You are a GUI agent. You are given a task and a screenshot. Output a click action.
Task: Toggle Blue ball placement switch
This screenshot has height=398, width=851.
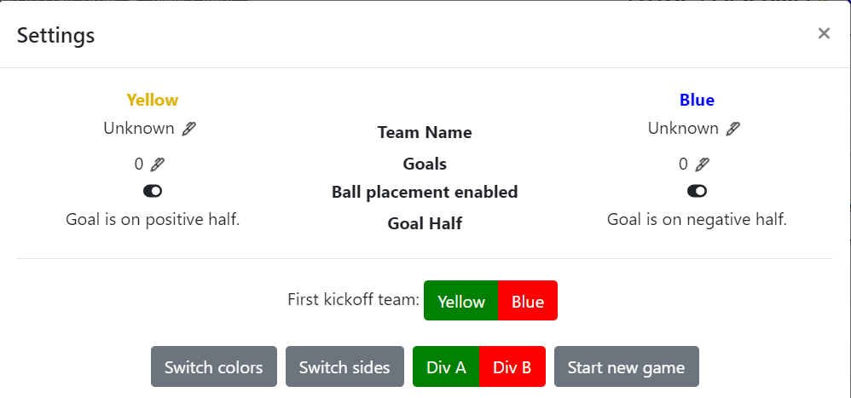pyautogui.click(x=697, y=191)
